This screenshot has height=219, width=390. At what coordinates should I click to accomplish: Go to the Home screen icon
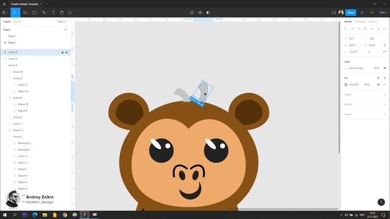coord(4,4)
